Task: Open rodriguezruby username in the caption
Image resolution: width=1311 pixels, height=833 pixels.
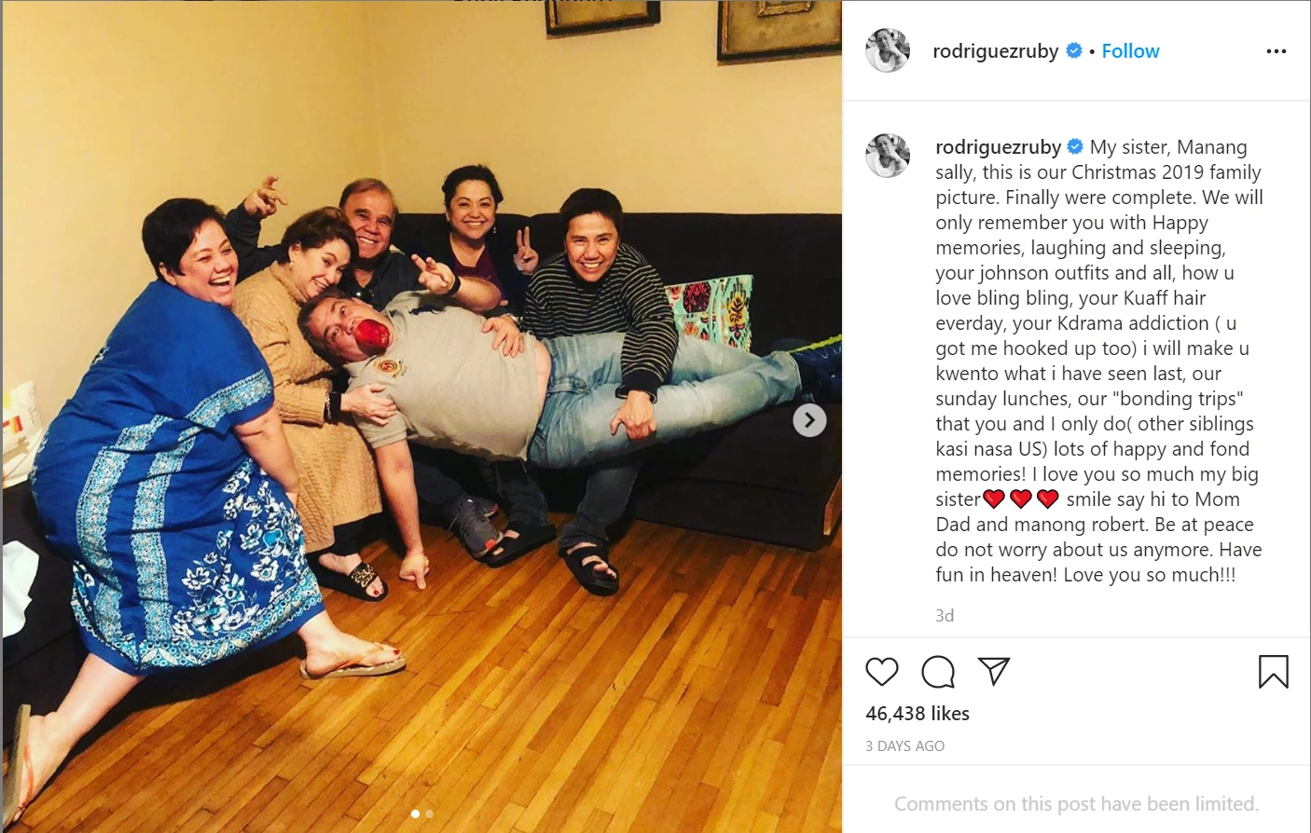Action: 998,147
